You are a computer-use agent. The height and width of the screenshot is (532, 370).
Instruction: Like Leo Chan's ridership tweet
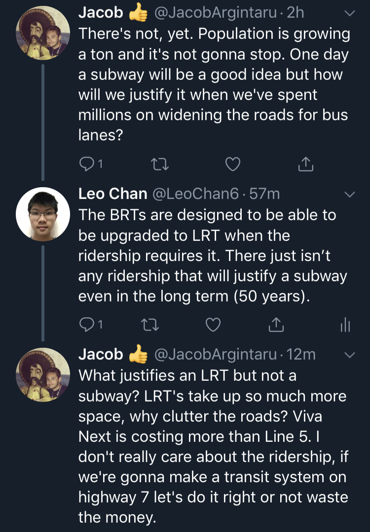click(213, 324)
